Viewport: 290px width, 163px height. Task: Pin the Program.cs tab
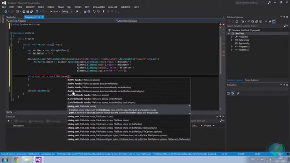pos(39,17)
